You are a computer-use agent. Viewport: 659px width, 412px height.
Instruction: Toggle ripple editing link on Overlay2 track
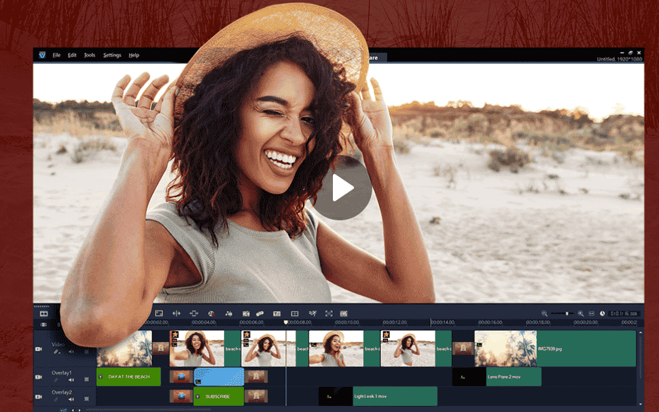click(x=56, y=399)
